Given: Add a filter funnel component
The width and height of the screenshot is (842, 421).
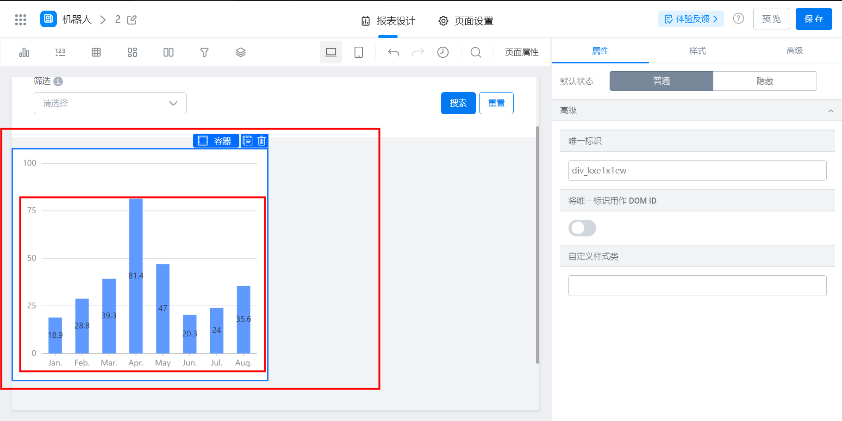Looking at the screenshot, I should tap(205, 52).
